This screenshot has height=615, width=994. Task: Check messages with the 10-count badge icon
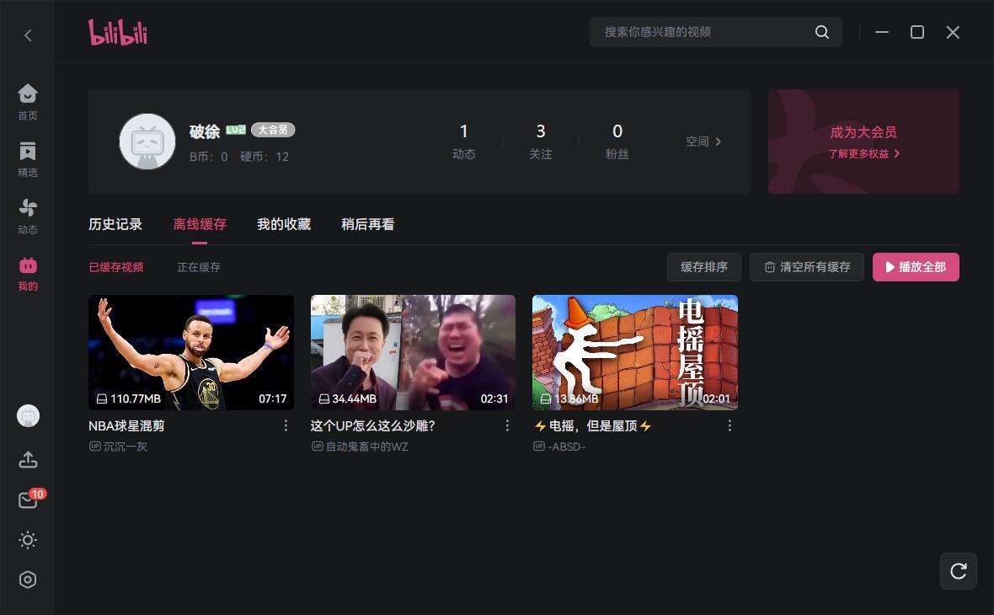[28, 500]
